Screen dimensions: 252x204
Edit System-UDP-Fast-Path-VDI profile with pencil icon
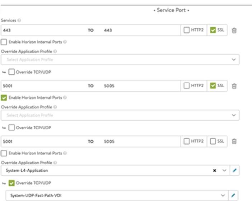tap(233, 195)
